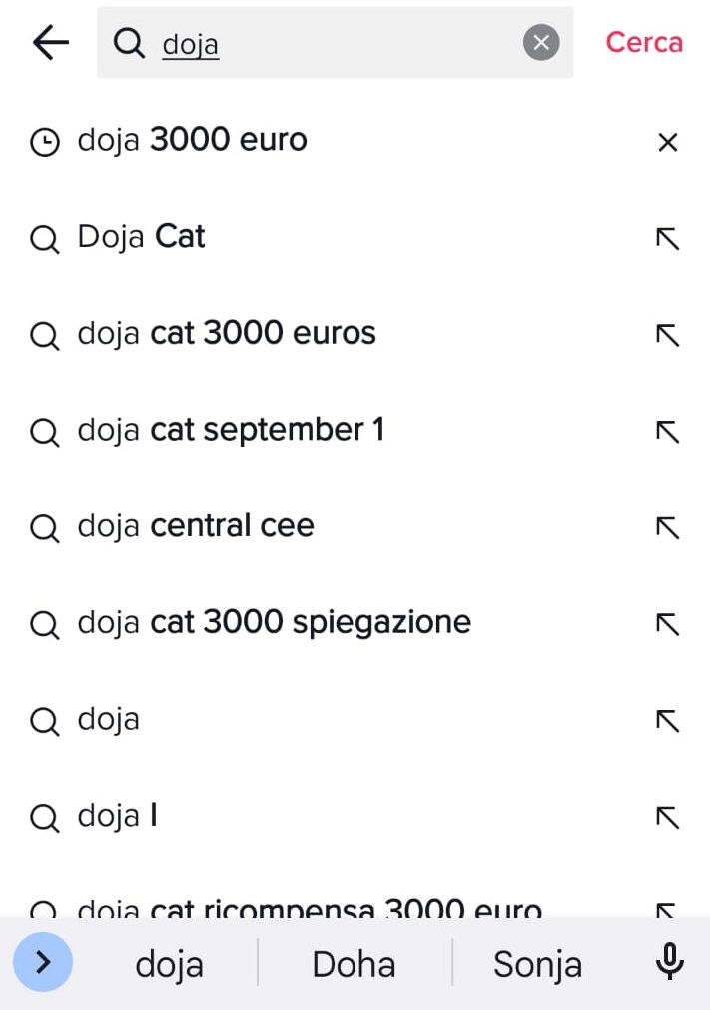
Task: Tap the magnifier icon beside doja l
Action: (x=44, y=817)
